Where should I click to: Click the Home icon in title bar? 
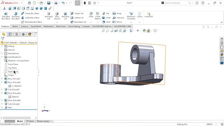pos(29,3)
